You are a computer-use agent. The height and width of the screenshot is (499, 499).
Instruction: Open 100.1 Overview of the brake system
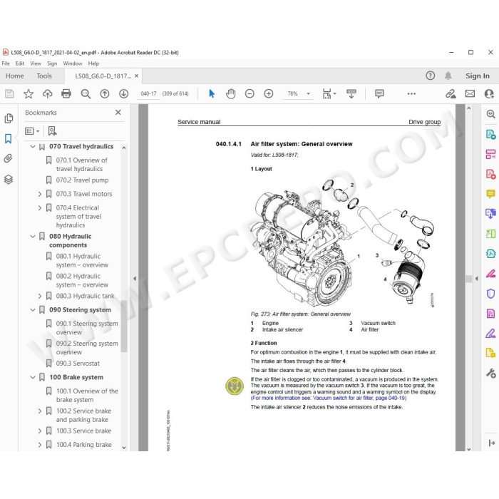(87, 395)
